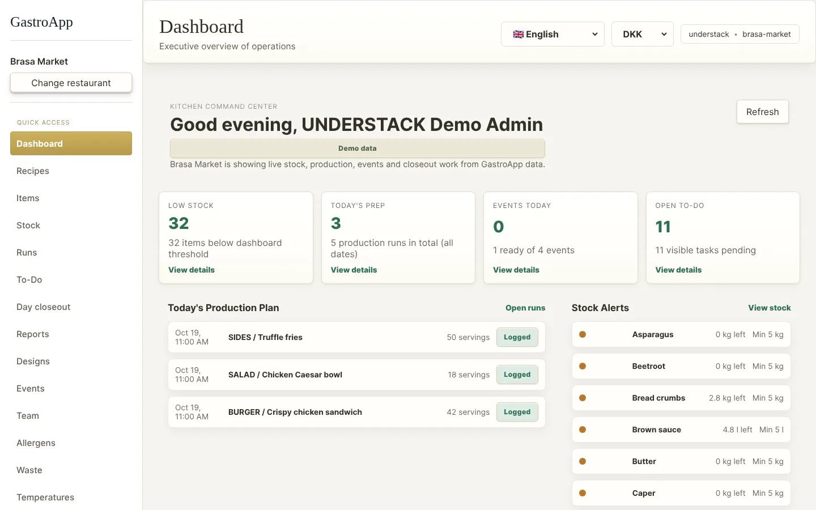Click the Change restaurant button
This screenshot has width=816, height=510.
(x=71, y=83)
